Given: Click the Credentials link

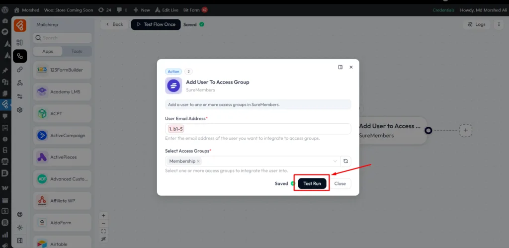Looking at the screenshot, I should (x=443, y=10).
